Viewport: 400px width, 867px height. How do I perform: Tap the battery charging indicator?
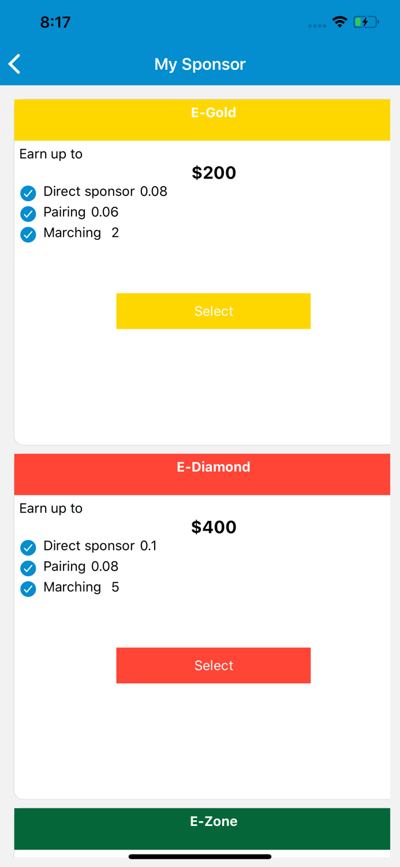click(x=366, y=21)
